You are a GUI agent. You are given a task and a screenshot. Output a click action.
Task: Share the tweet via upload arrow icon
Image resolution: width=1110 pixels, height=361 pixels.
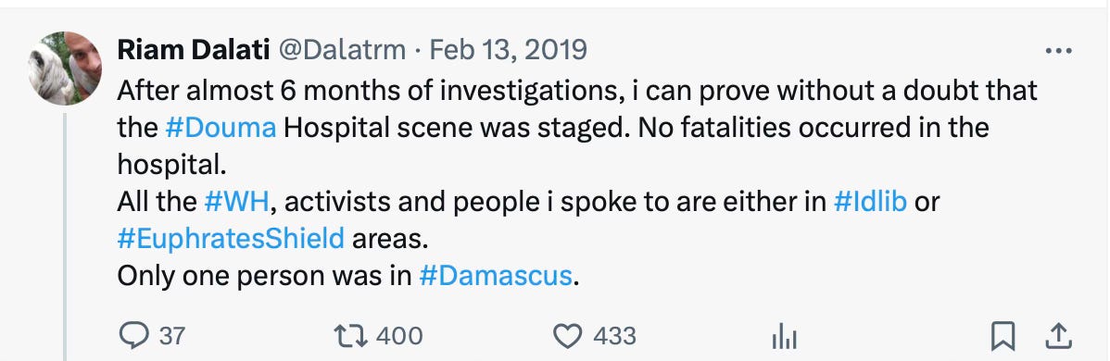tap(1057, 336)
